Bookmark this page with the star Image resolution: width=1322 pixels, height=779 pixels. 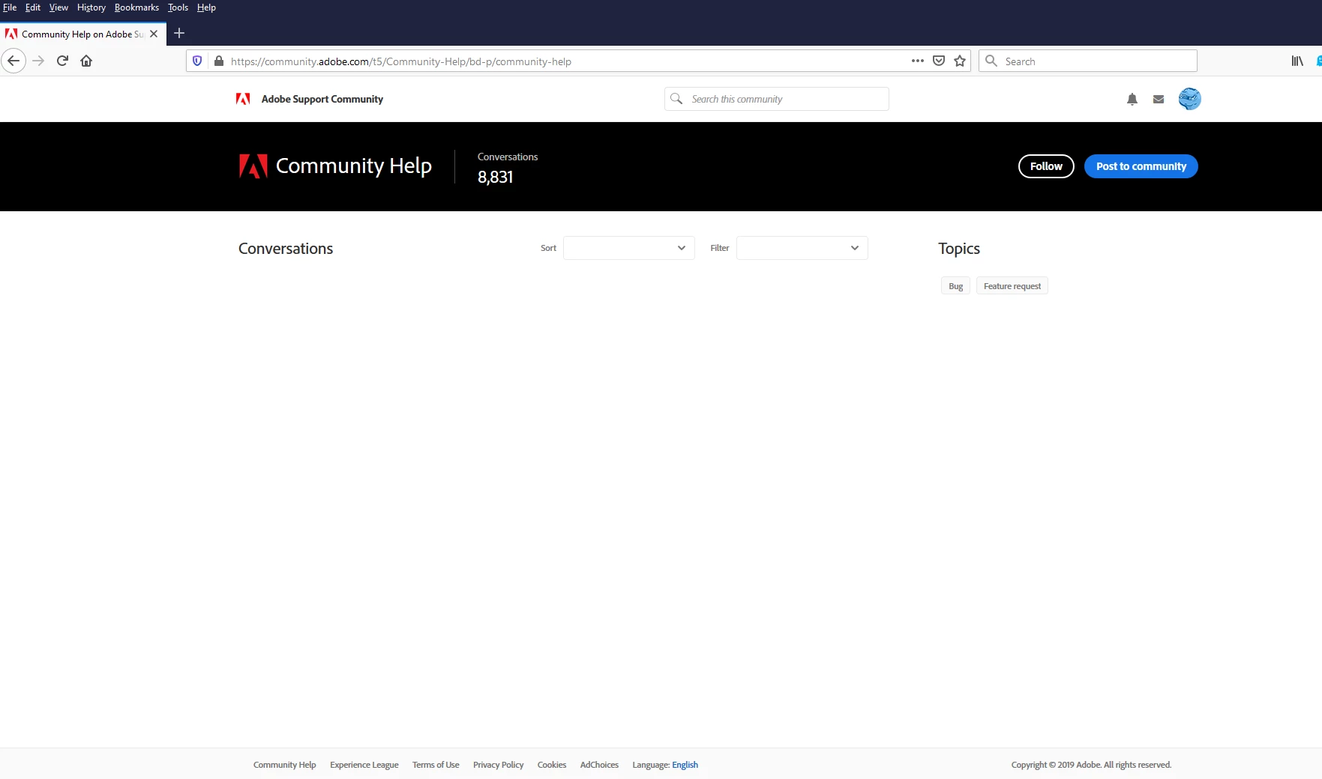(960, 61)
